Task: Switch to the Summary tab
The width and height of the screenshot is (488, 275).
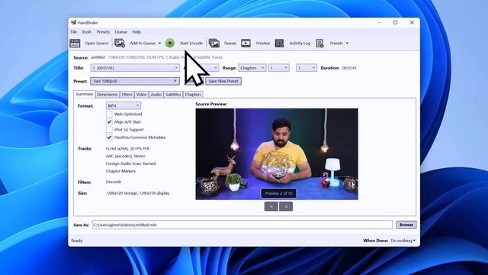Action: (x=85, y=94)
